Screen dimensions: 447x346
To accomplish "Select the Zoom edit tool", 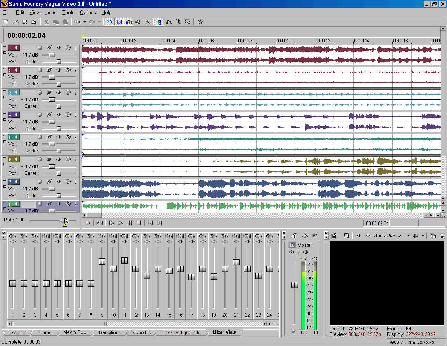I will tap(188, 22).
